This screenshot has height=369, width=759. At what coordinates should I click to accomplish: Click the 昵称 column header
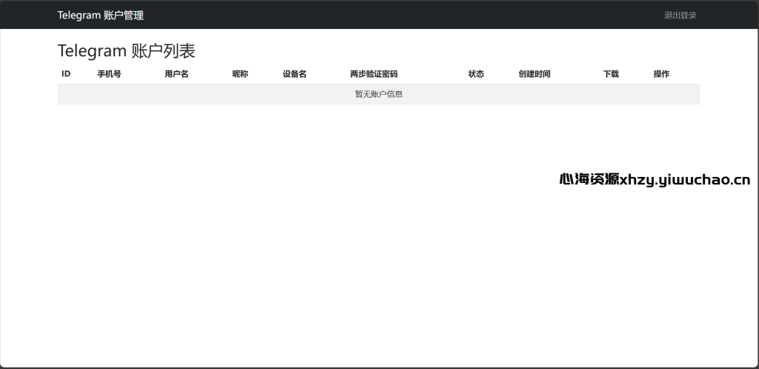click(239, 74)
